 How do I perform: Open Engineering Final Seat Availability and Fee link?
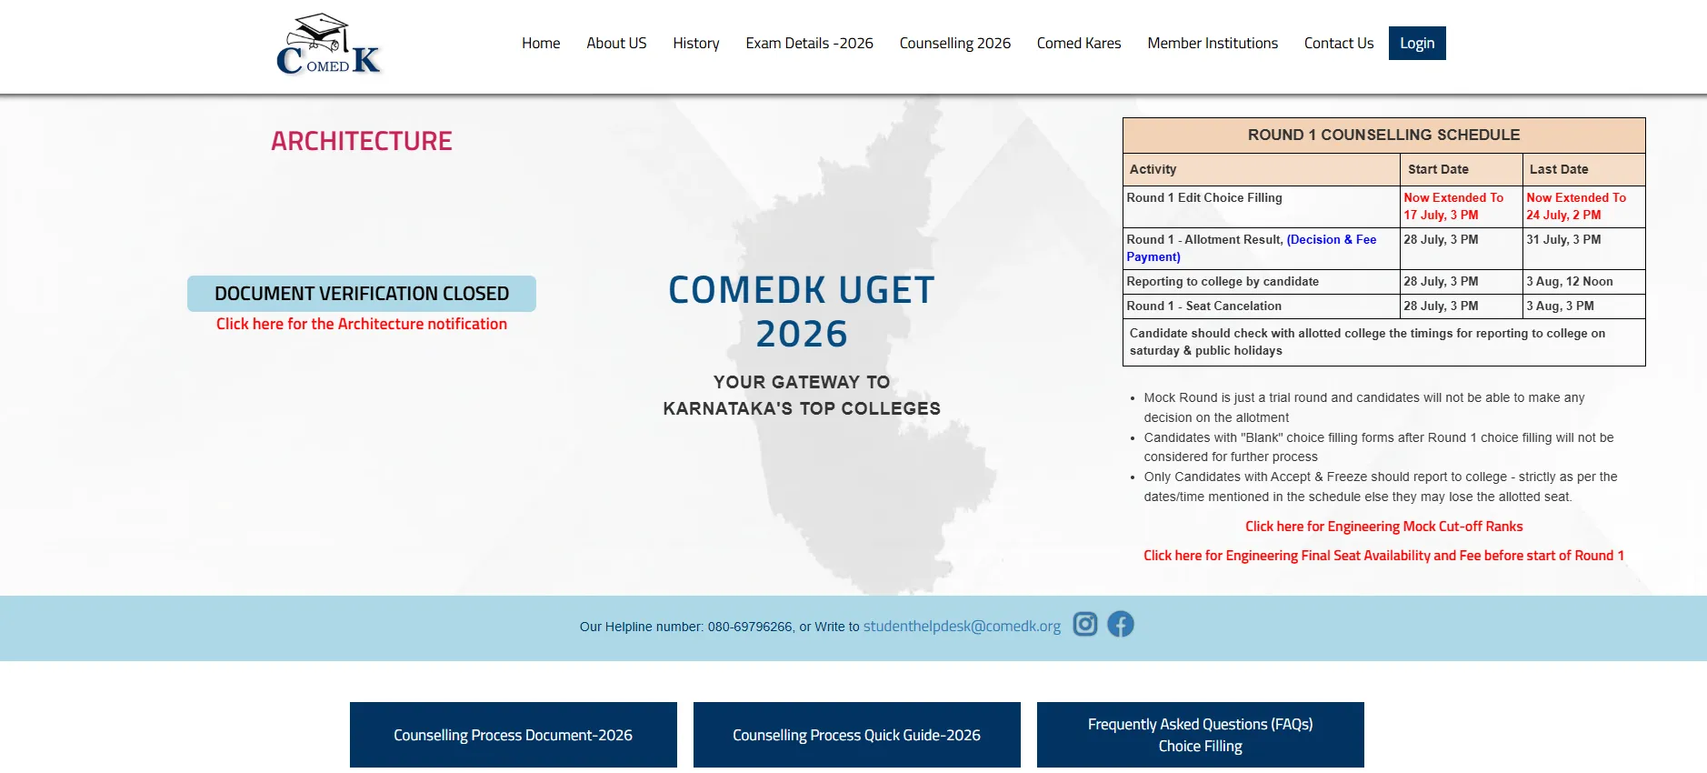(x=1383, y=556)
